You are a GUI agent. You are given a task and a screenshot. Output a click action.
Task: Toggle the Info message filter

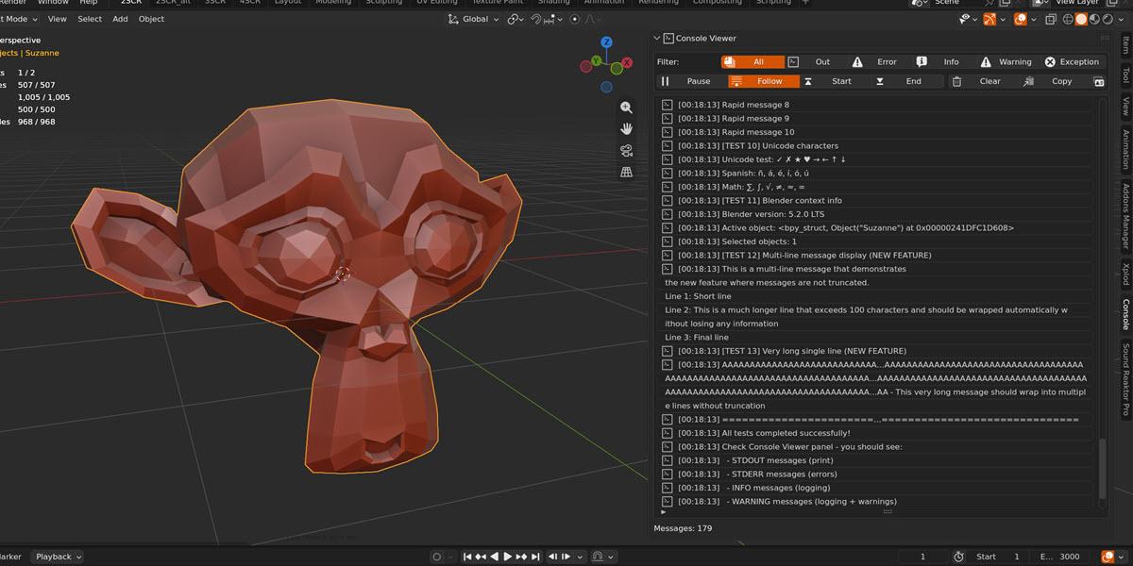pos(944,61)
